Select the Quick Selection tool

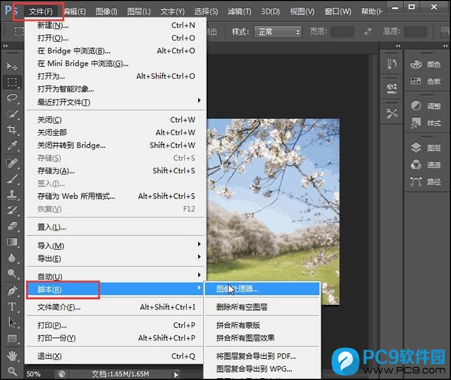(x=12, y=113)
